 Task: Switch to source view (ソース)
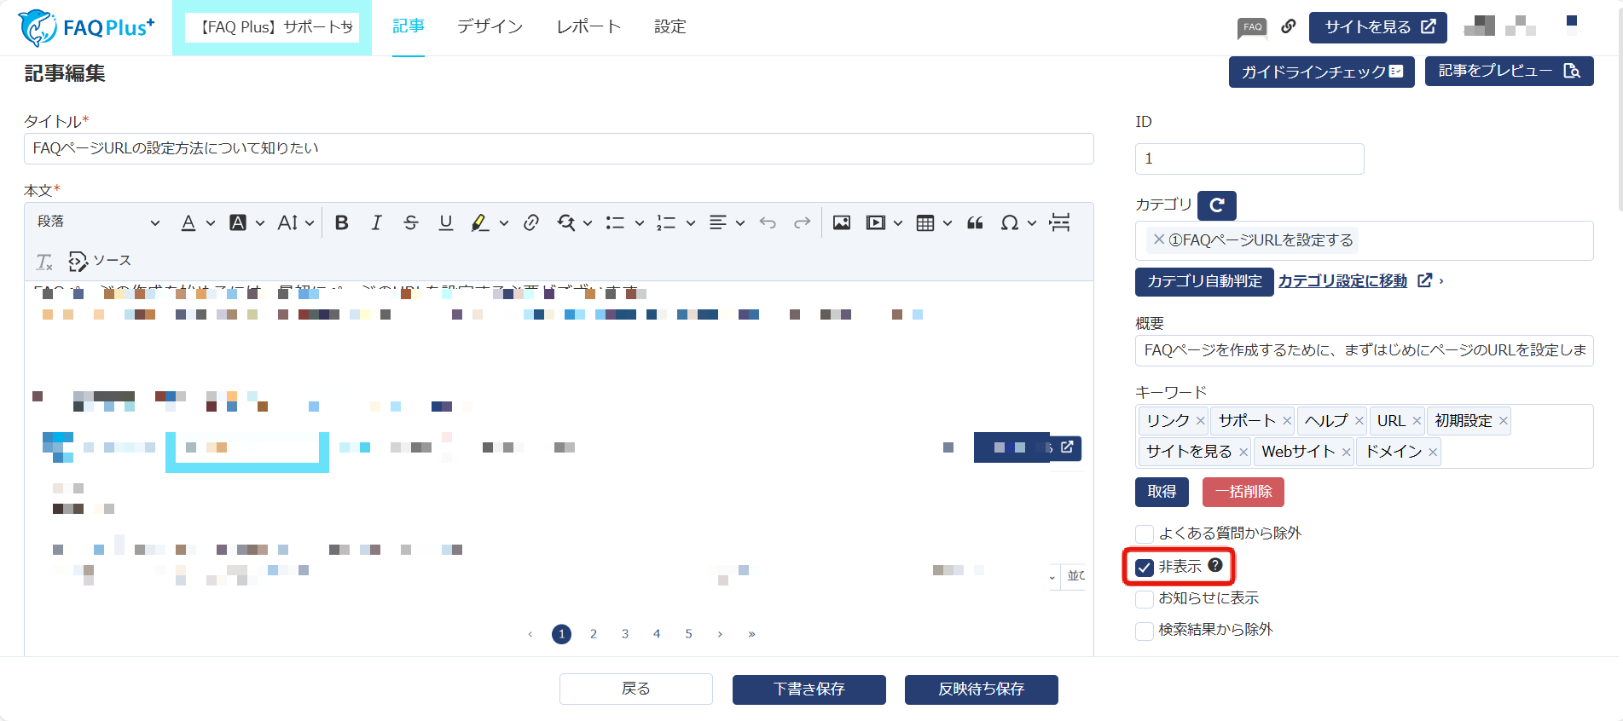pos(100,261)
